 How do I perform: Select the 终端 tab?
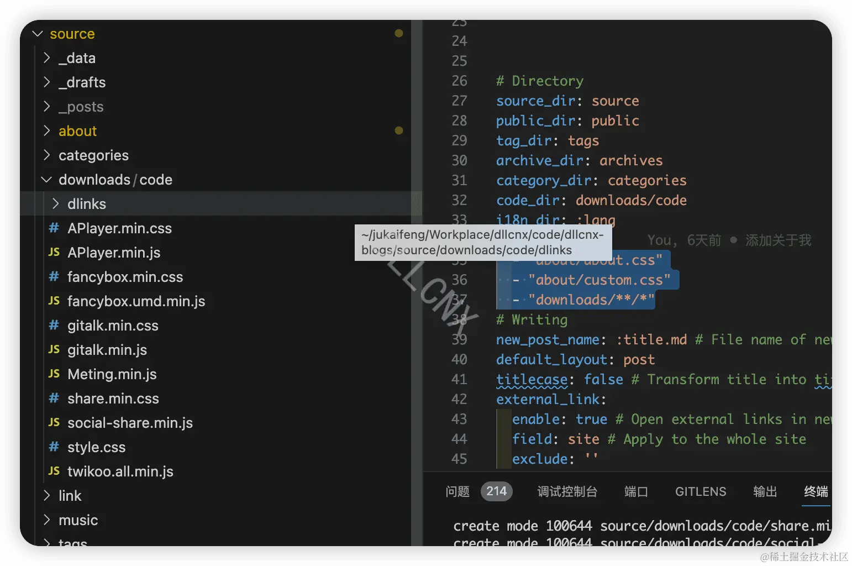tap(816, 491)
